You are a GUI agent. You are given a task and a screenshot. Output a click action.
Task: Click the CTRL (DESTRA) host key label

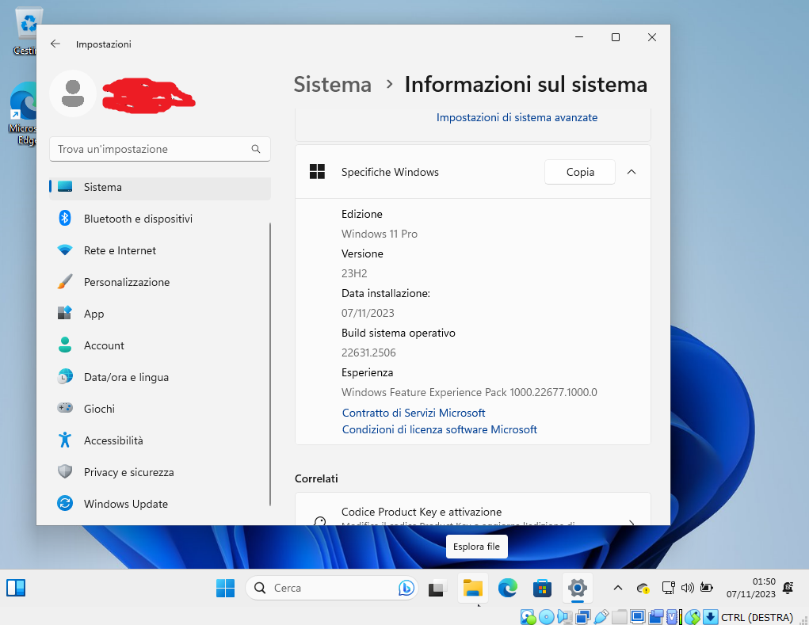coord(757,617)
